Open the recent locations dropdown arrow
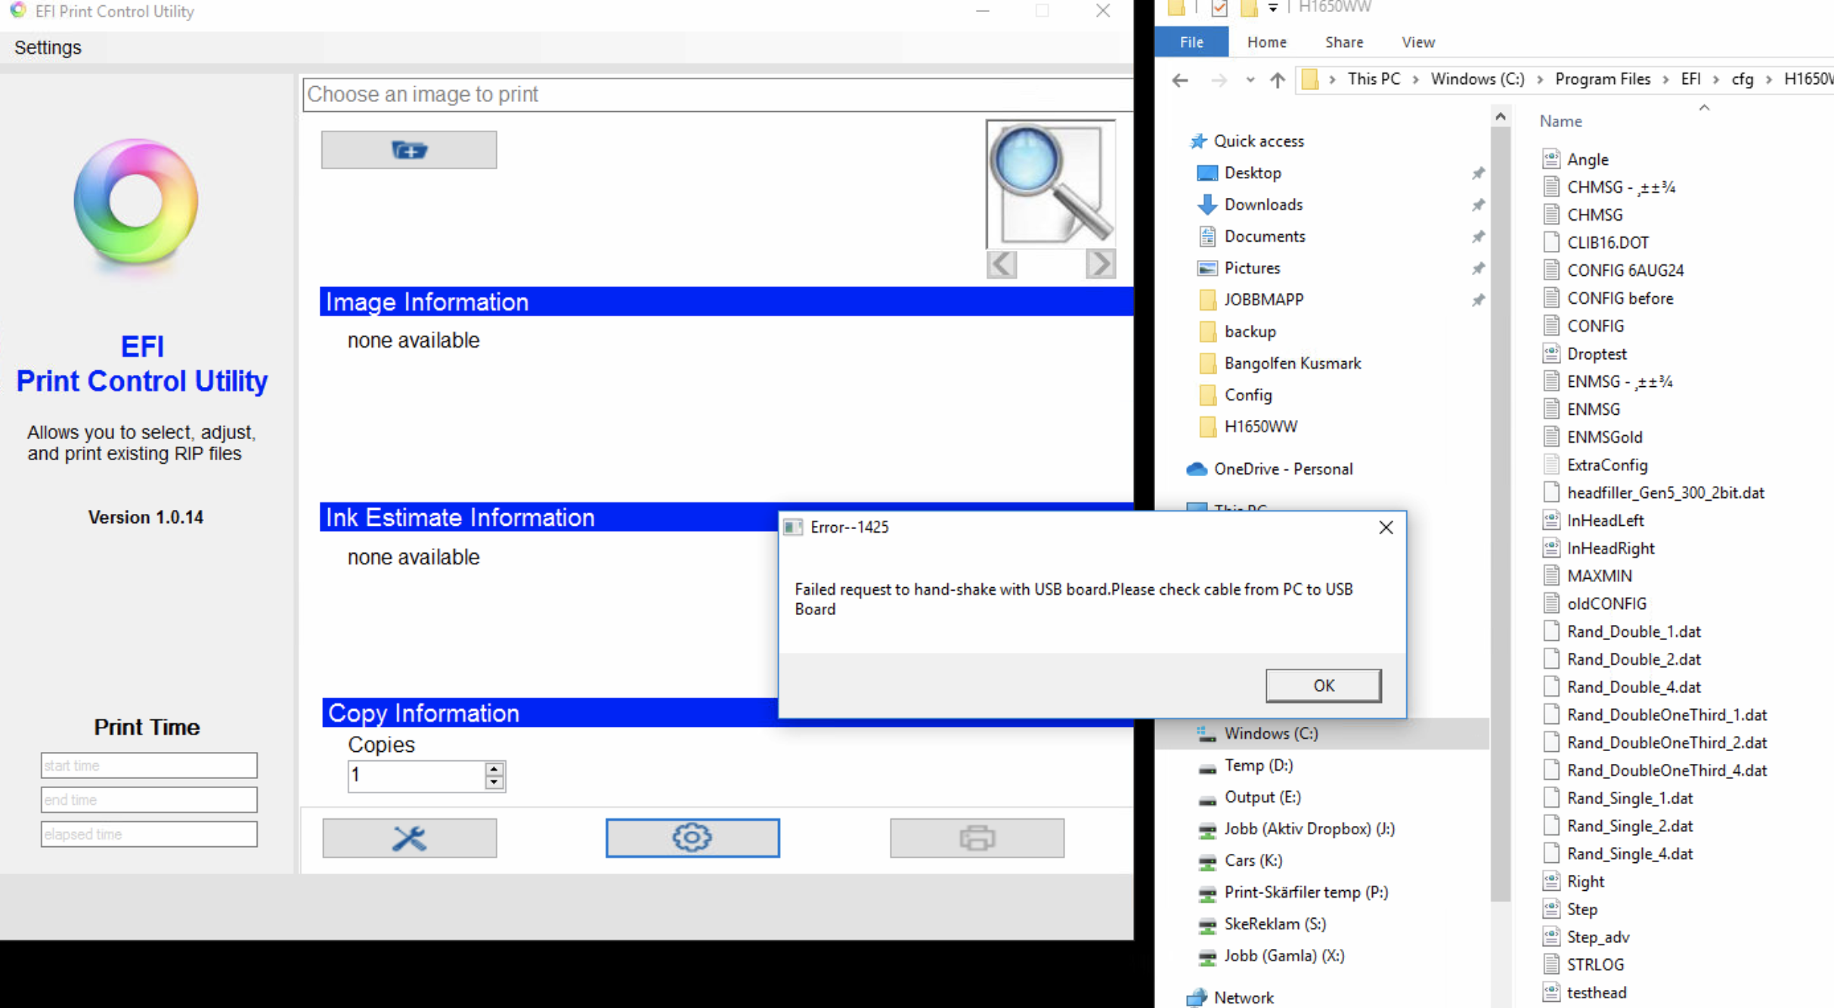1834x1008 pixels. (x=1250, y=79)
